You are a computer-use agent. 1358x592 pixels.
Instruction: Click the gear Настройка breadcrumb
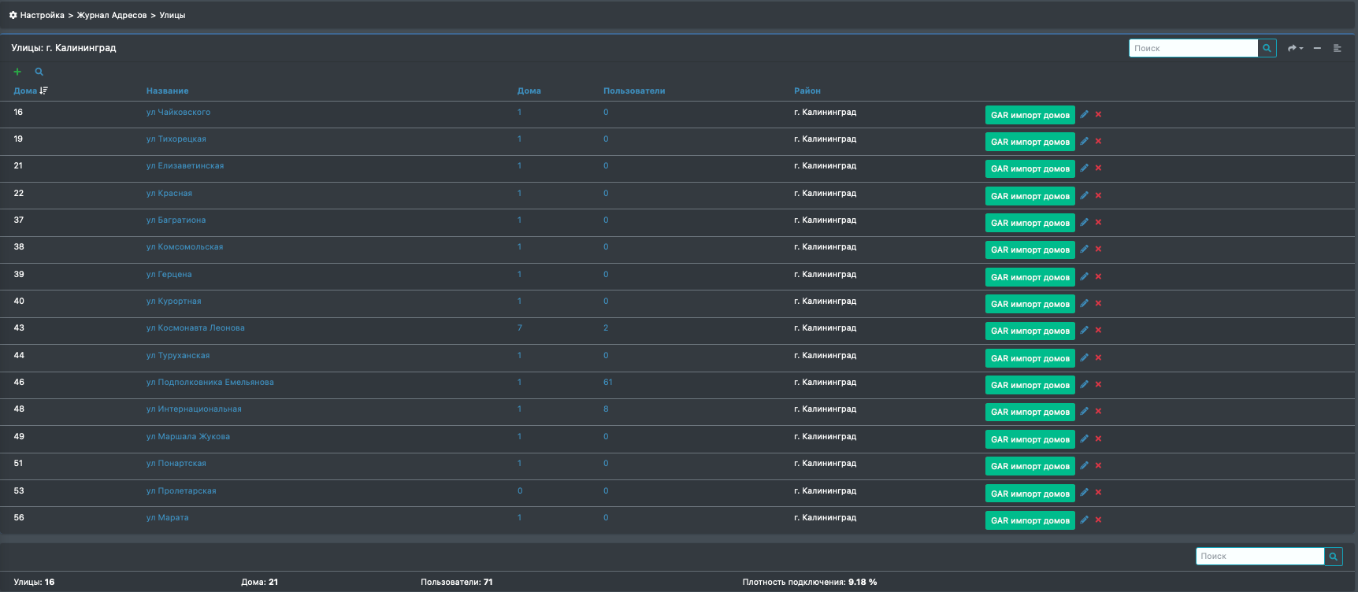coord(36,15)
